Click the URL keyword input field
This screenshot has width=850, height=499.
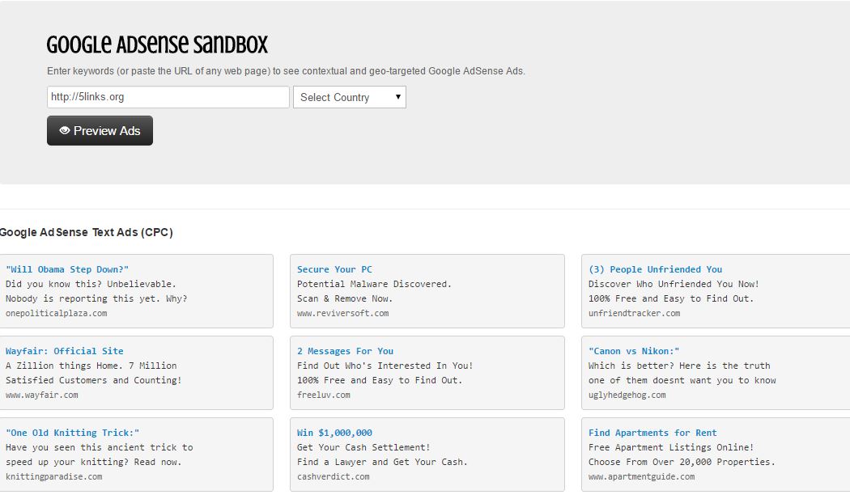168,97
